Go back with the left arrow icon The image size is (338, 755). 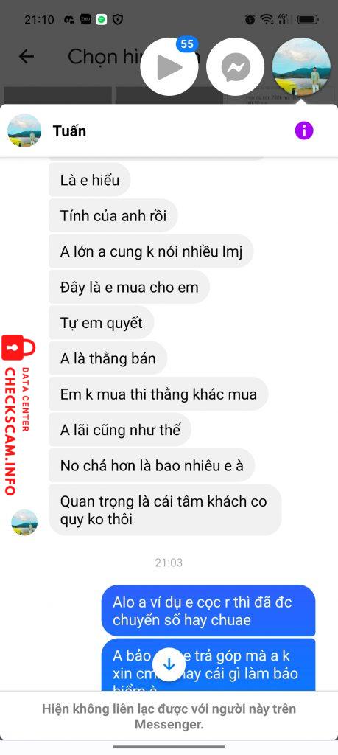tap(26, 57)
